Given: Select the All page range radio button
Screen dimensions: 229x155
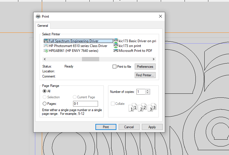Looking at the screenshot, I should (x=44, y=91).
